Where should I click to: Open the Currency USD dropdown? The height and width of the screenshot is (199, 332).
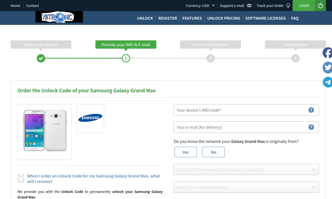pyautogui.click(x=200, y=5)
